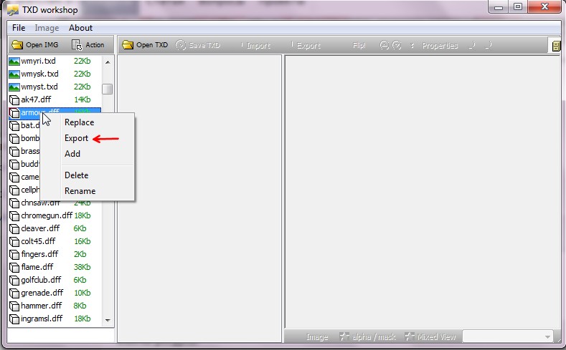This screenshot has height=350, width=566.
Task: Click the 38Kb size of flame.dff
Action: click(x=82, y=267)
